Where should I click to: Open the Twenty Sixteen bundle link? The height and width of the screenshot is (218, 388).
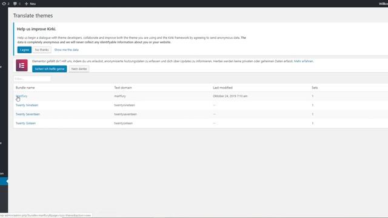[x=25, y=123]
